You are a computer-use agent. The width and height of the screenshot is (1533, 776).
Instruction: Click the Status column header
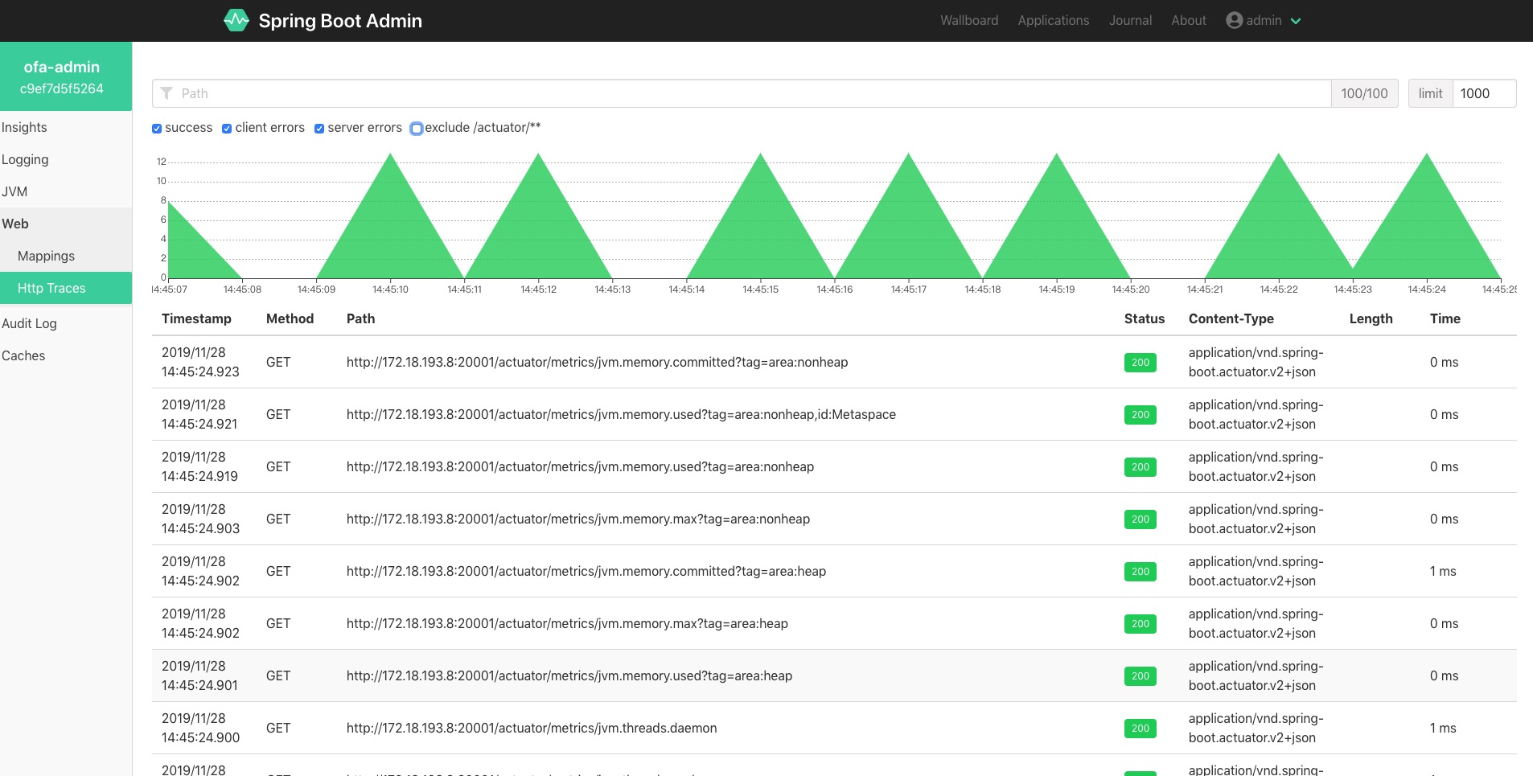1145,318
